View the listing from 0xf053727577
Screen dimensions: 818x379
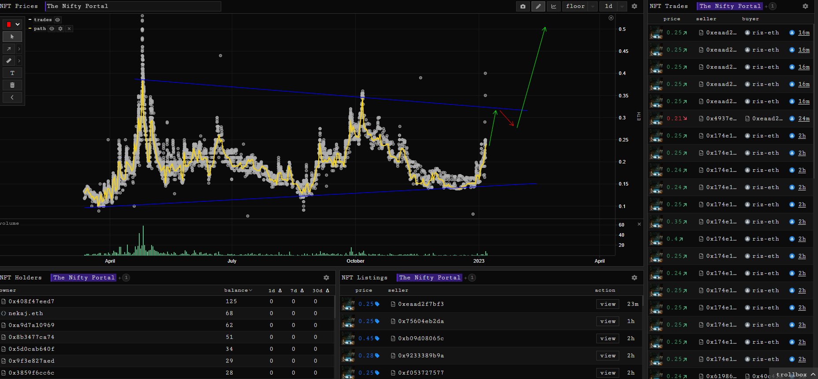608,373
